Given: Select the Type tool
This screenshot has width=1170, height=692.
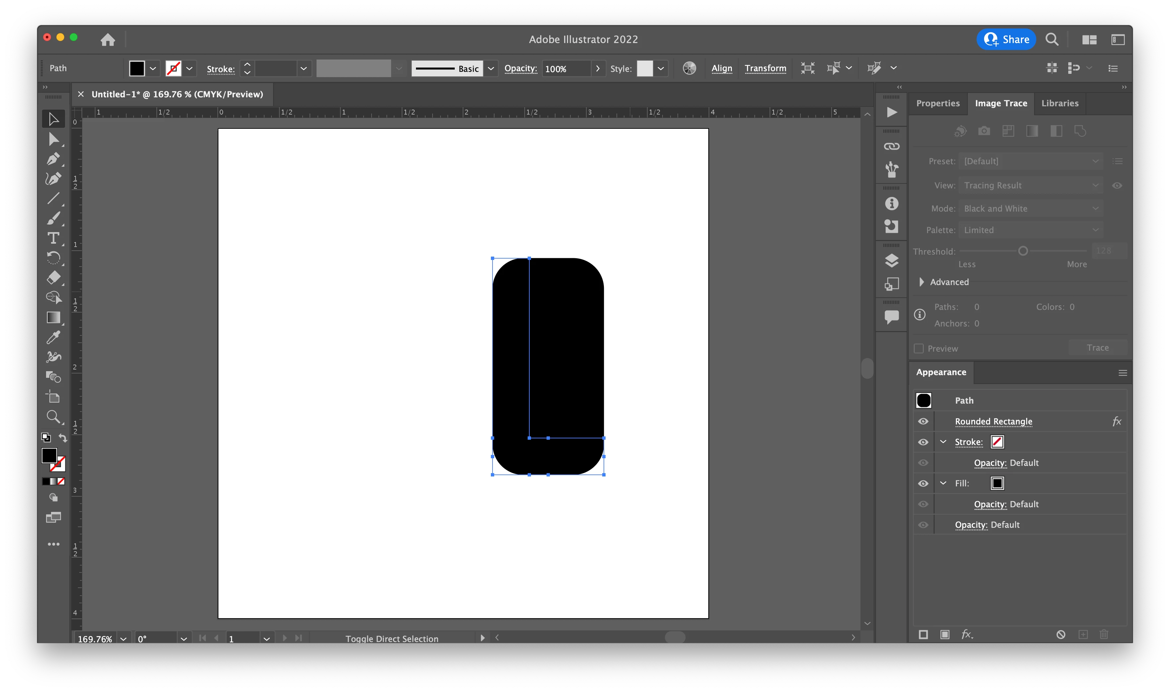Looking at the screenshot, I should coord(53,238).
